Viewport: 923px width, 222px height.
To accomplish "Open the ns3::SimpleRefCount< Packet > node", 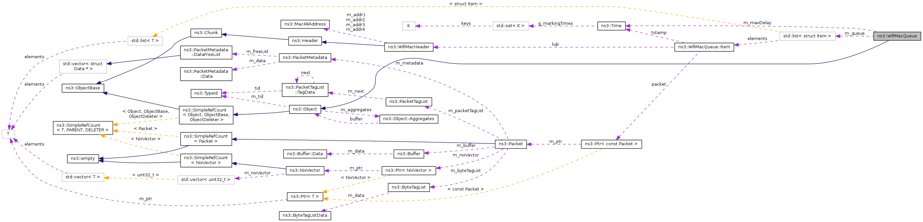I will point(206,139).
